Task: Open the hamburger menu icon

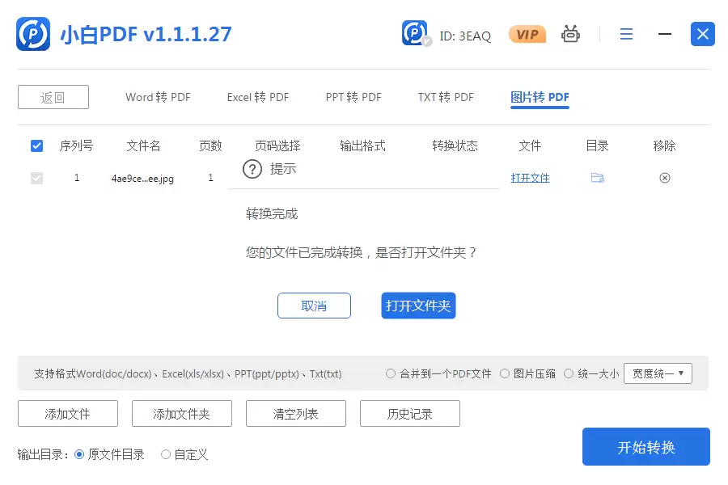Action: pos(626,34)
